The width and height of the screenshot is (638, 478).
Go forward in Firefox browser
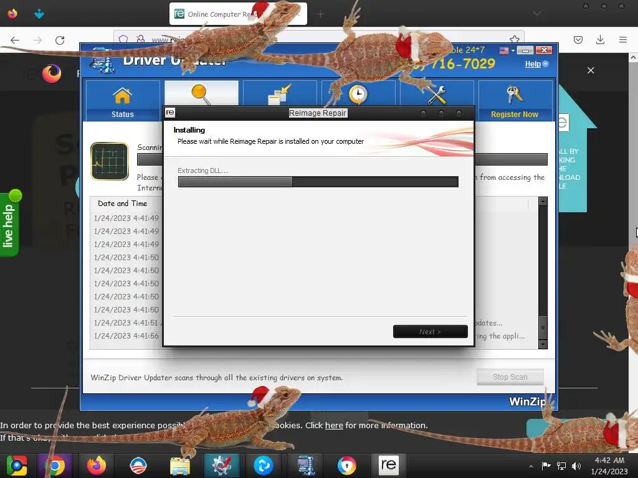tap(37, 40)
